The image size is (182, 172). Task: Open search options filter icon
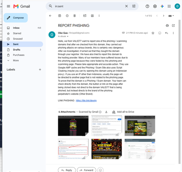(x=134, y=6)
